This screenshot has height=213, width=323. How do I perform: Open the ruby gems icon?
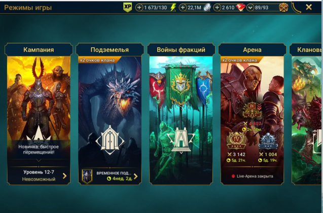[x=240, y=8]
